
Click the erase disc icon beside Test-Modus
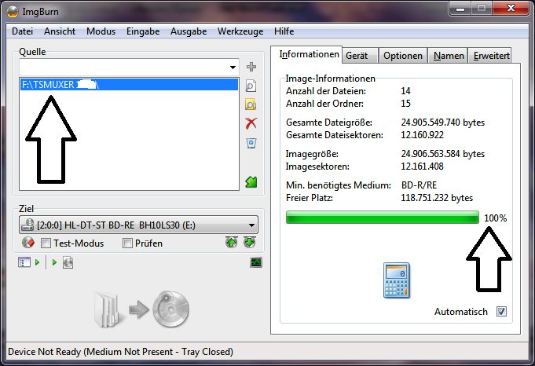28,243
